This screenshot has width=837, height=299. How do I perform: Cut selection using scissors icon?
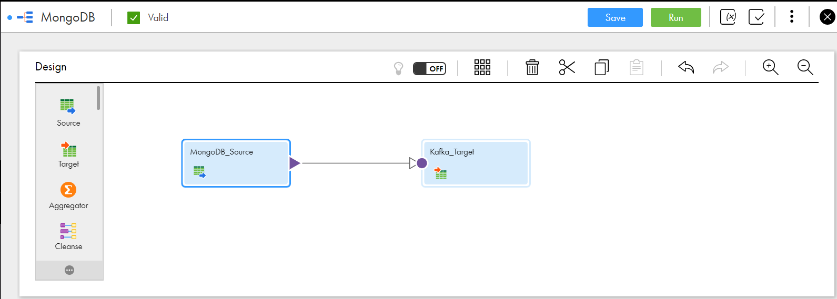point(567,67)
